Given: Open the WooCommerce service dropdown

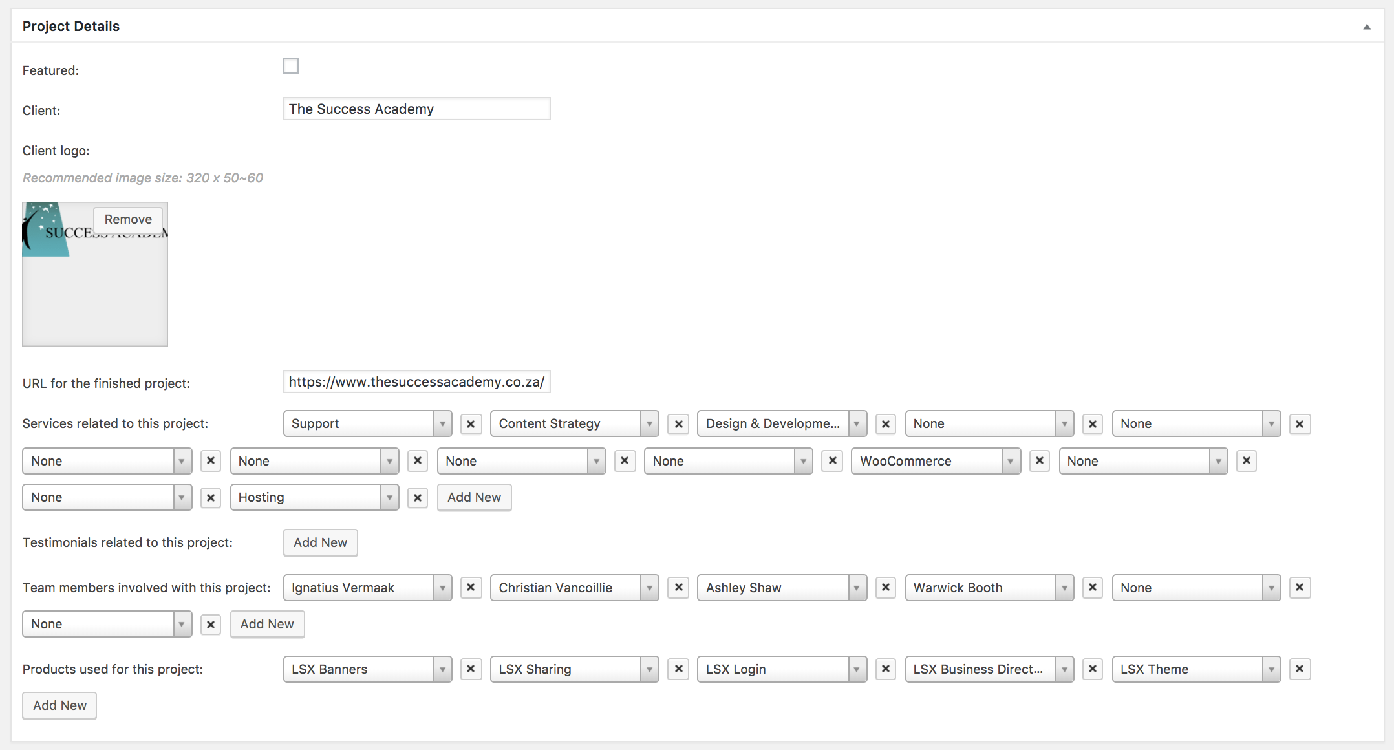Looking at the screenshot, I should 936,461.
